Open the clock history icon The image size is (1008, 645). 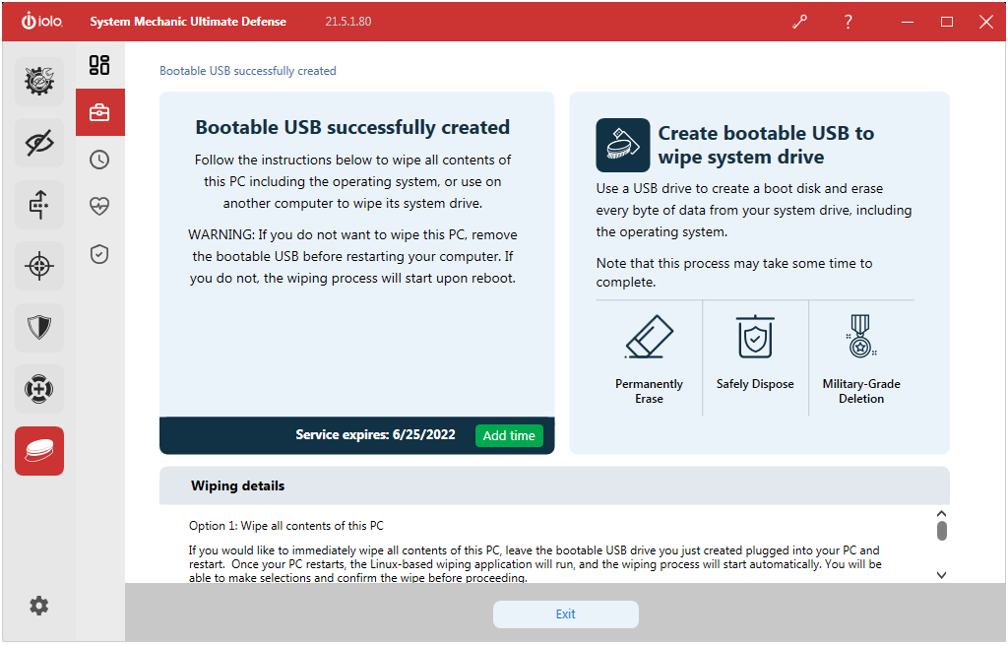point(99,160)
